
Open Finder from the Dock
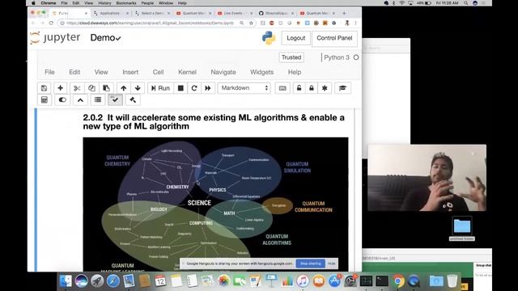[x=66, y=281]
